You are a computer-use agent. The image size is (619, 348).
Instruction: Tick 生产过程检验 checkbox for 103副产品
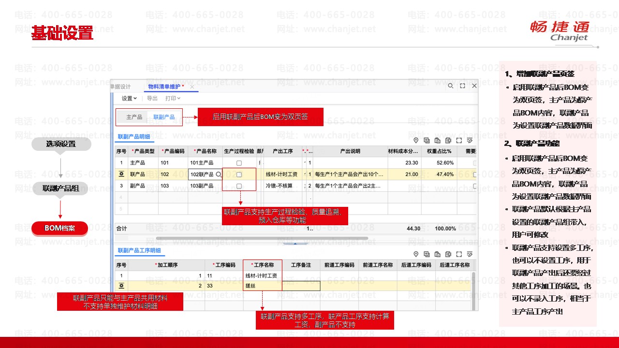click(239, 186)
